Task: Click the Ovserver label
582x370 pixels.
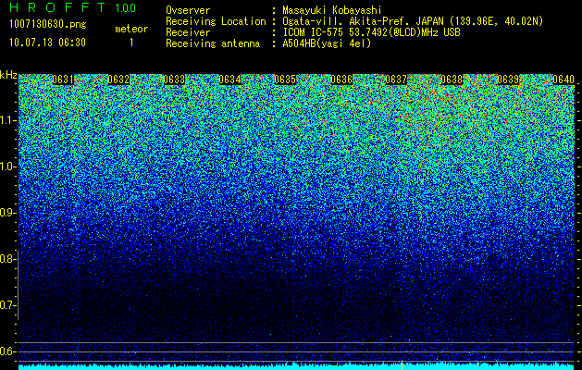Action: [188, 10]
